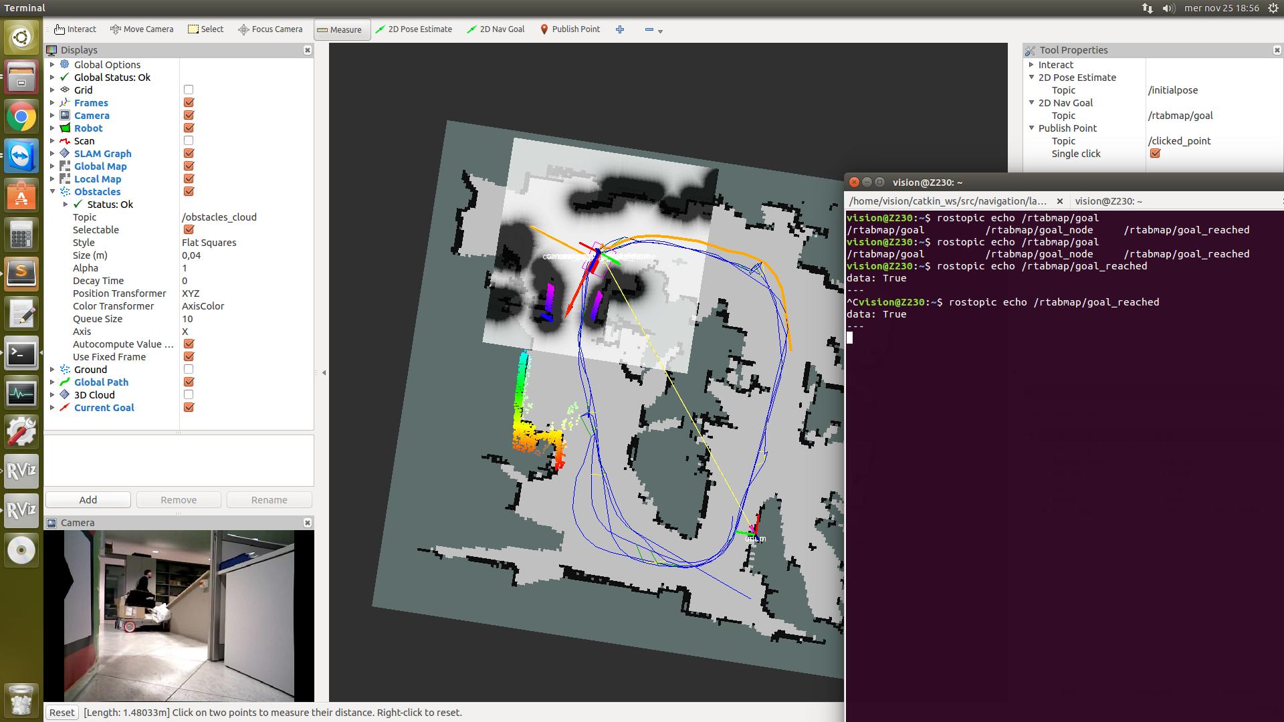This screenshot has width=1284, height=722.
Task: Switch to the vision@Z230 terminal tab
Action: [1108, 201]
